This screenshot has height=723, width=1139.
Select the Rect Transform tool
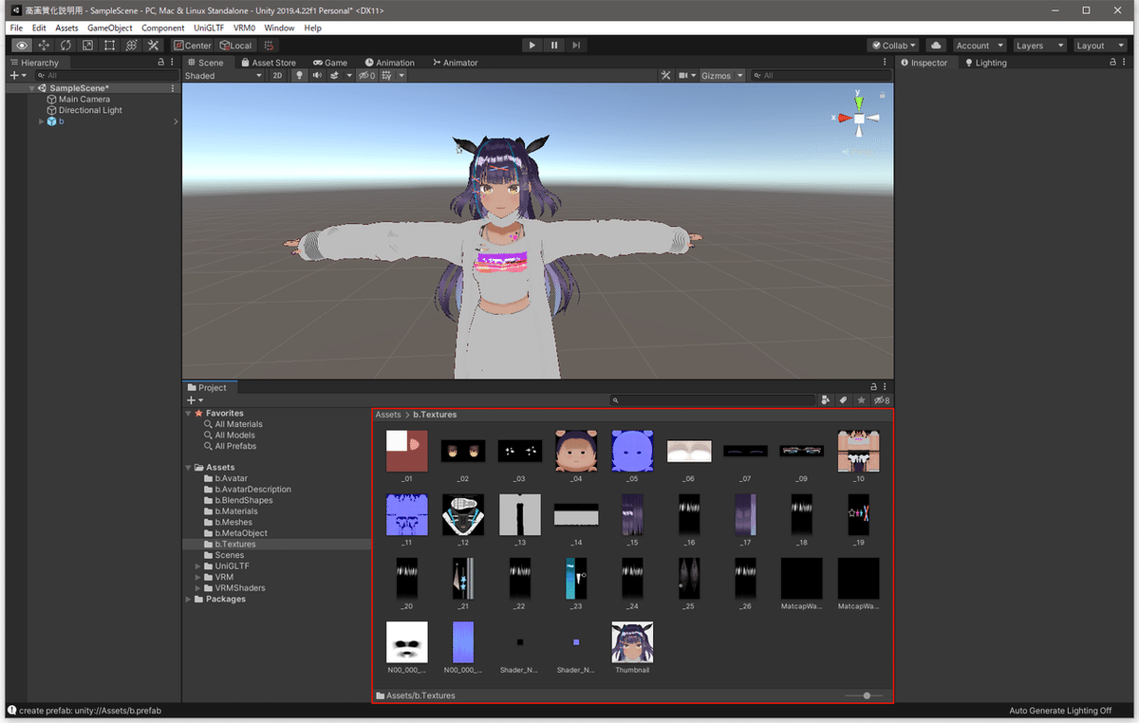(x=109, y=46)
